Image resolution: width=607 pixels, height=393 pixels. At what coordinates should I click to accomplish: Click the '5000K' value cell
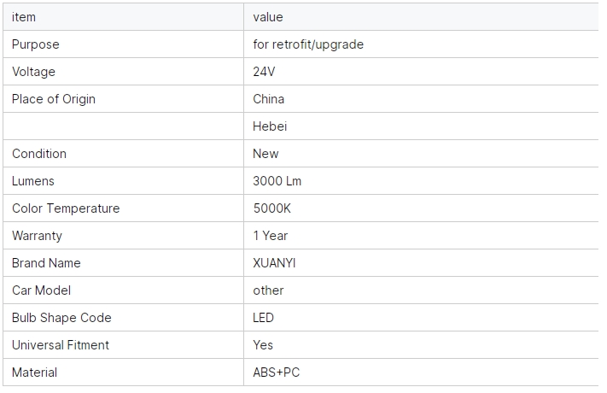tap(271, 208)
